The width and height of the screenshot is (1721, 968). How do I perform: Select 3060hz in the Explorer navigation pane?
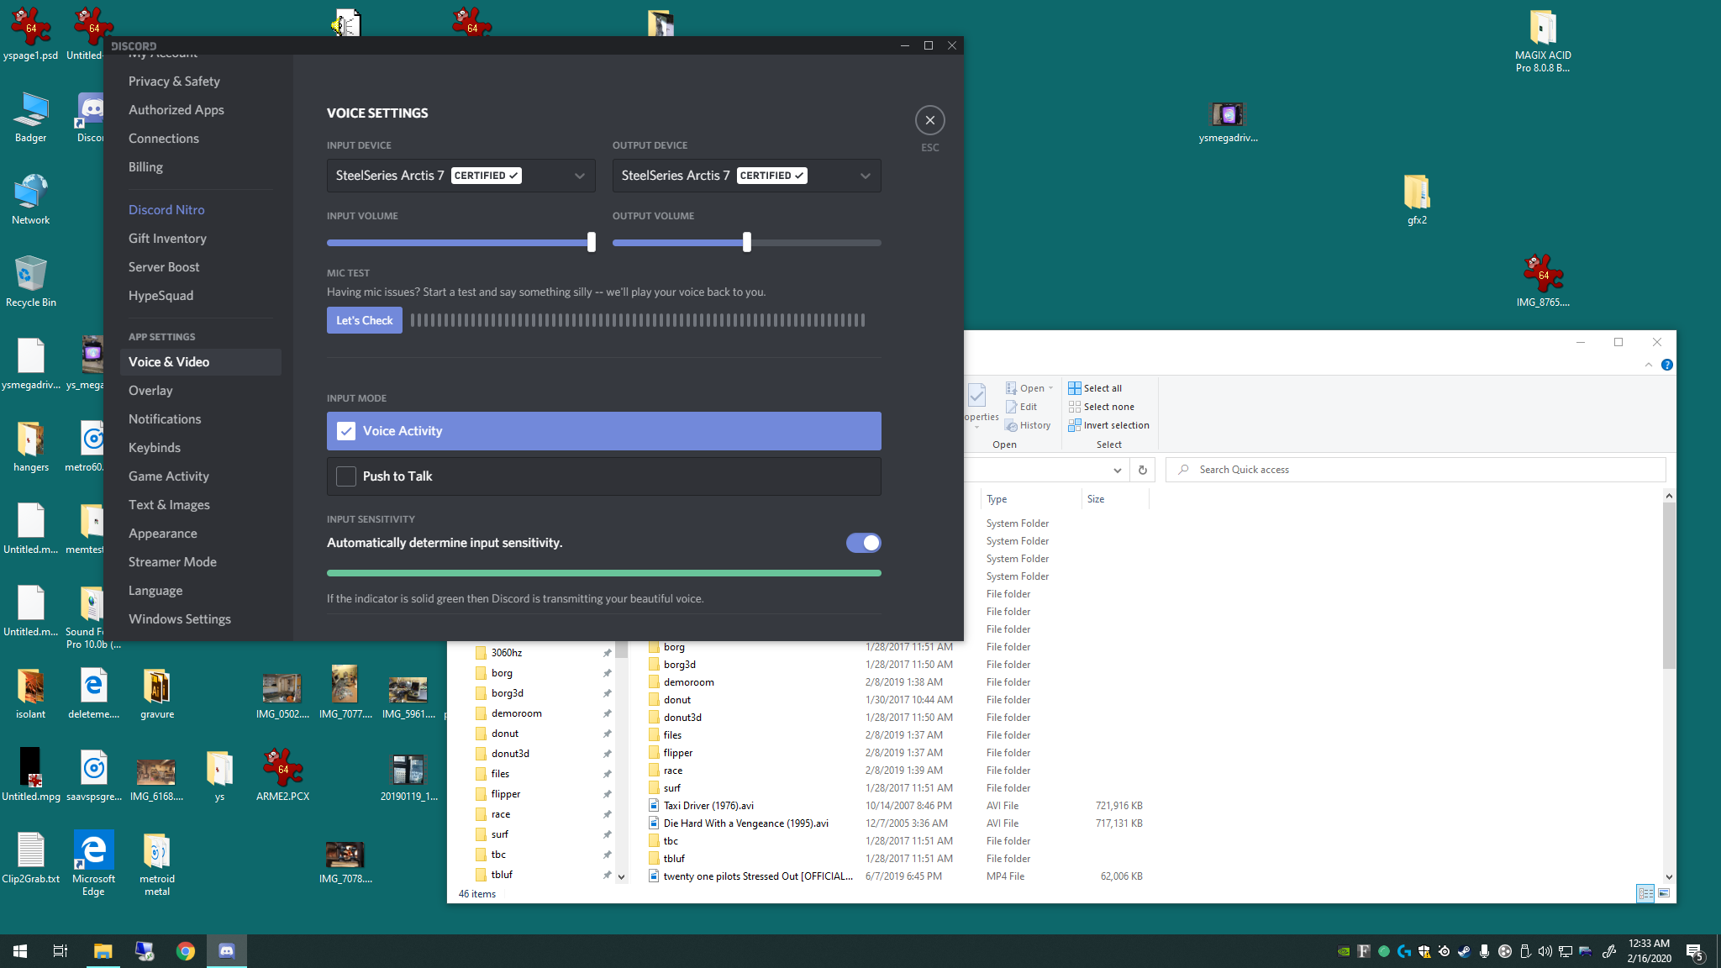click(507, 653)
